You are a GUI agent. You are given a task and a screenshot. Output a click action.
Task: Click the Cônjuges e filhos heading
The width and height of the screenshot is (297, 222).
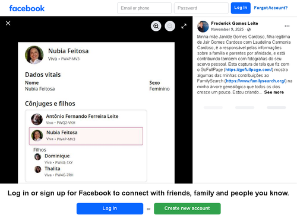50,104
